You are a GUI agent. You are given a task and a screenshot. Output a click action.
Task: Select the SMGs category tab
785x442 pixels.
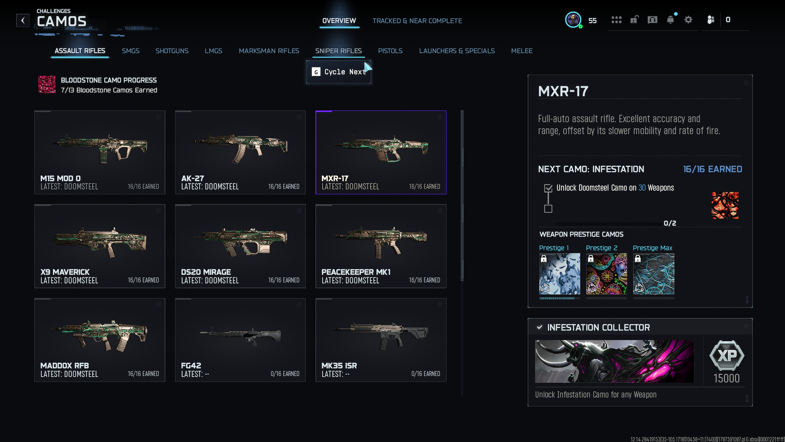130,51
